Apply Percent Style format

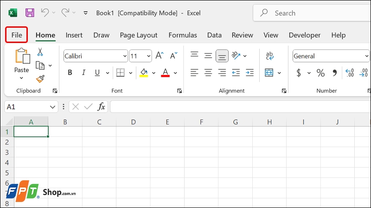coord(320,73)
